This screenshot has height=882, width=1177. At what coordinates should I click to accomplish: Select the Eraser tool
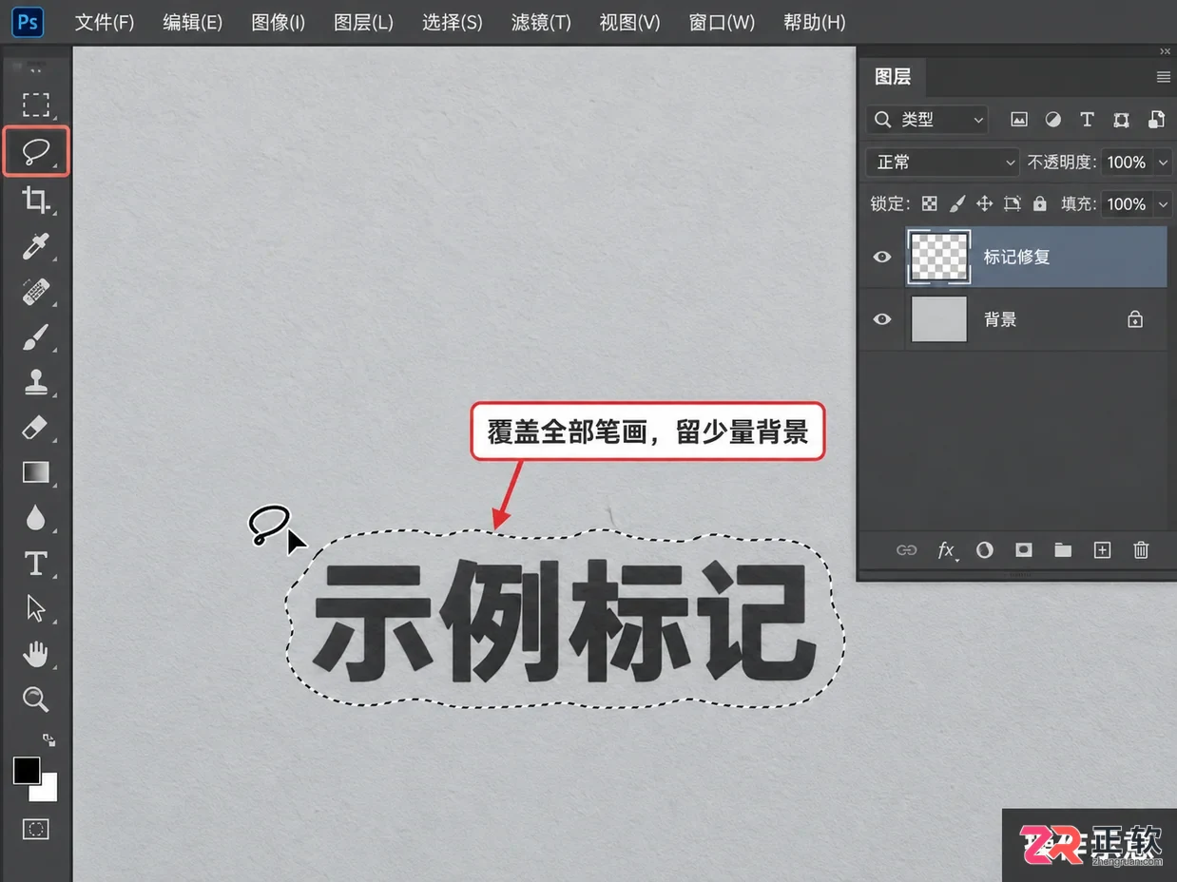(x=36, y=428)
